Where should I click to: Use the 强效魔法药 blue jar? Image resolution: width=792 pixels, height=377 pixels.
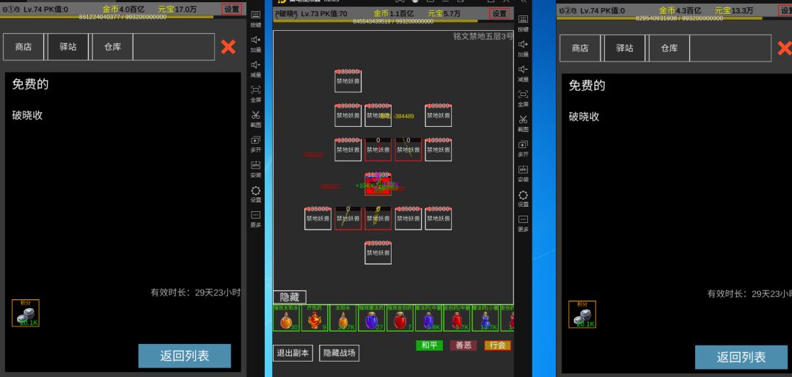371,318
